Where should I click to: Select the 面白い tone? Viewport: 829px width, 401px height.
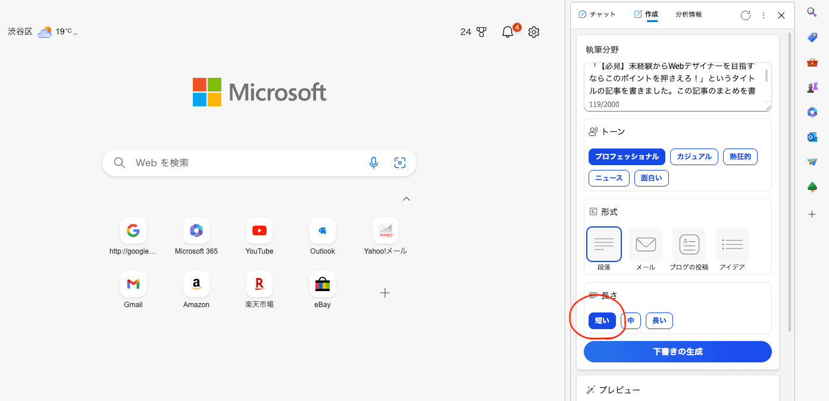(x=651, y=178)
